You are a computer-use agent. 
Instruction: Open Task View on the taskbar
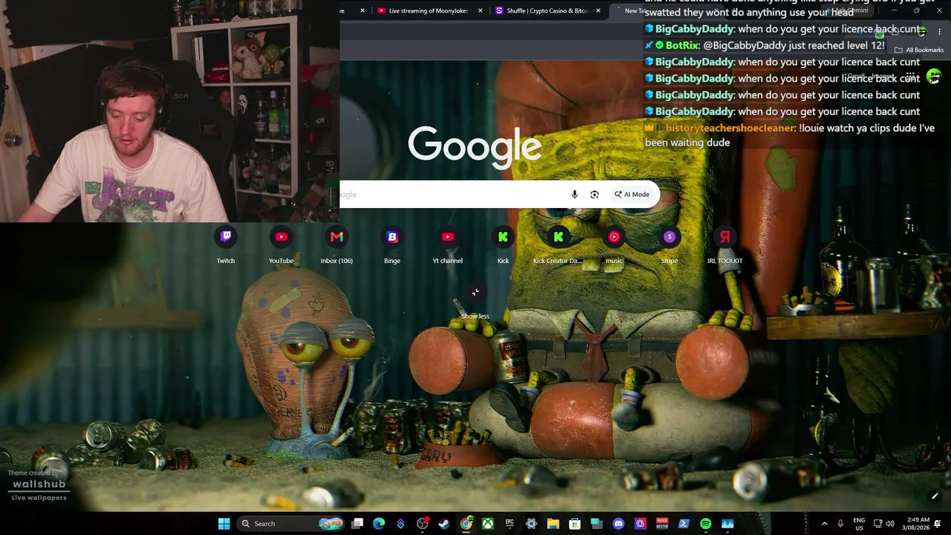tap(357, 524)
